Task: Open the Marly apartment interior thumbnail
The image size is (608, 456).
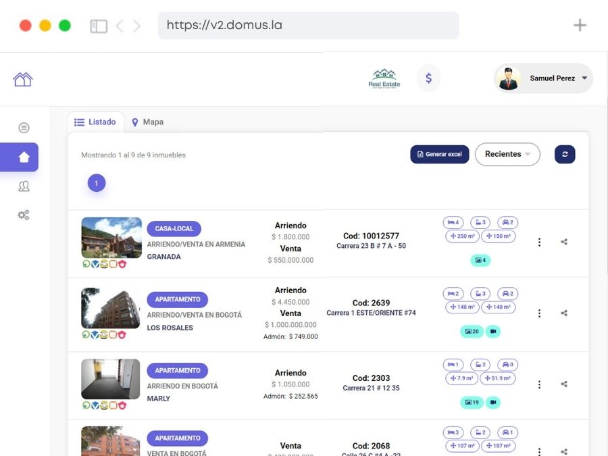Action: point(111,379)
